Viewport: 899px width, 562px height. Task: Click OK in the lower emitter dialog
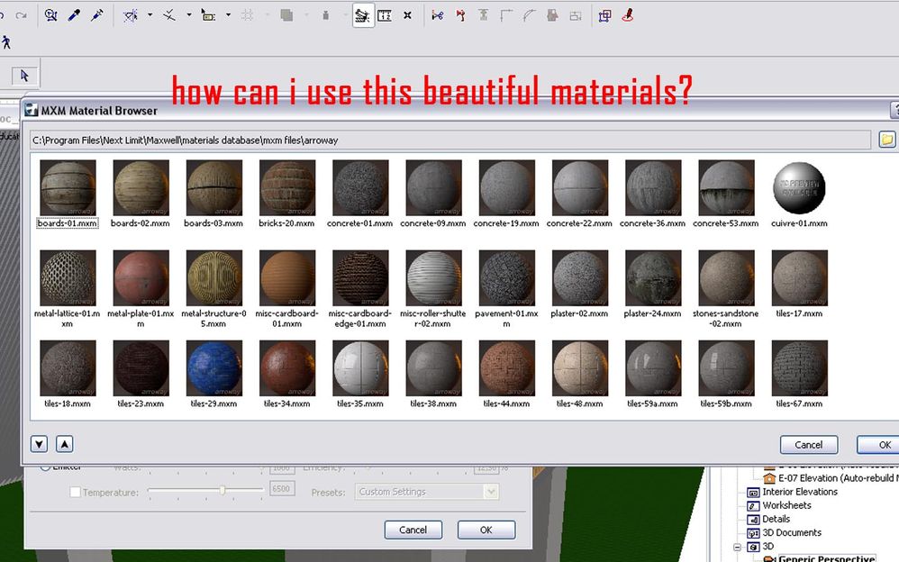pyautogui.click(x=486, y=530)
